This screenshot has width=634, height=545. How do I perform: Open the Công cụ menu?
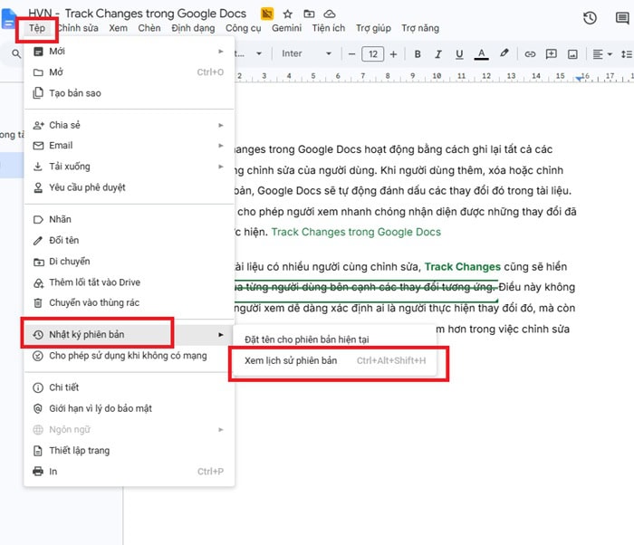243,28
